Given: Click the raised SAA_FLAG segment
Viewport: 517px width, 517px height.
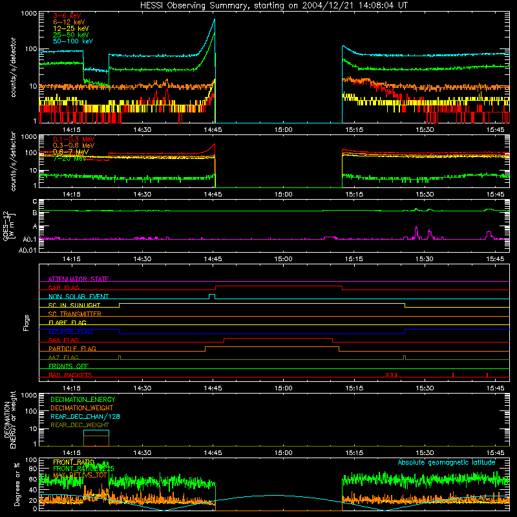Looking at the screenshot, I should 278,338.
